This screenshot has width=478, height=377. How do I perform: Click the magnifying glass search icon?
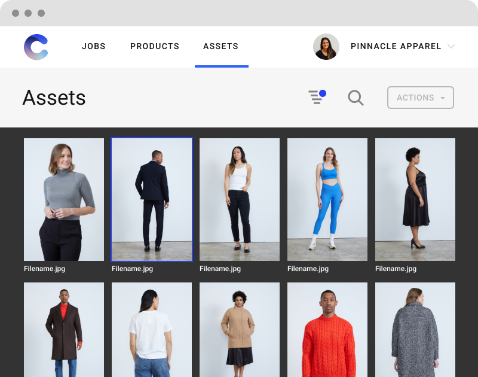click(356, 98)
